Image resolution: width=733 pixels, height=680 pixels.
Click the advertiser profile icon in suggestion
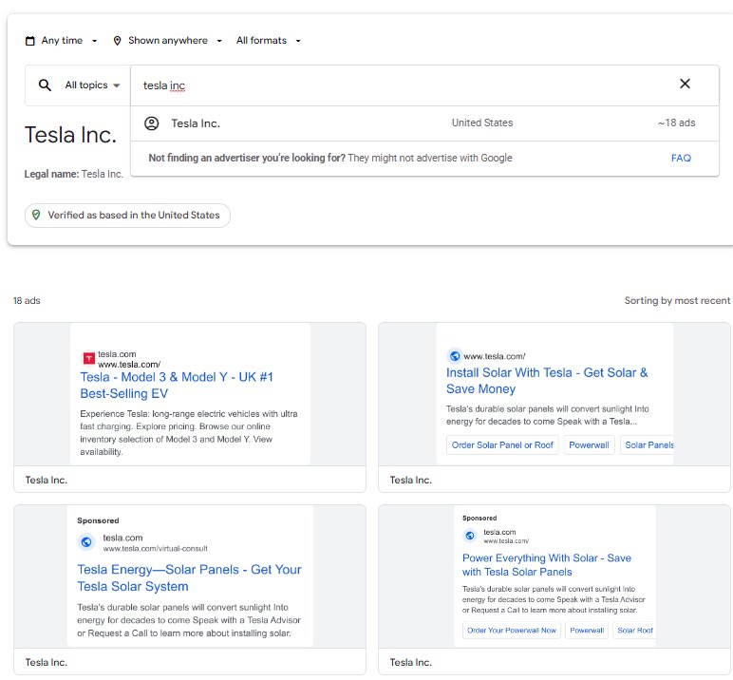click(x=151, y=123)
